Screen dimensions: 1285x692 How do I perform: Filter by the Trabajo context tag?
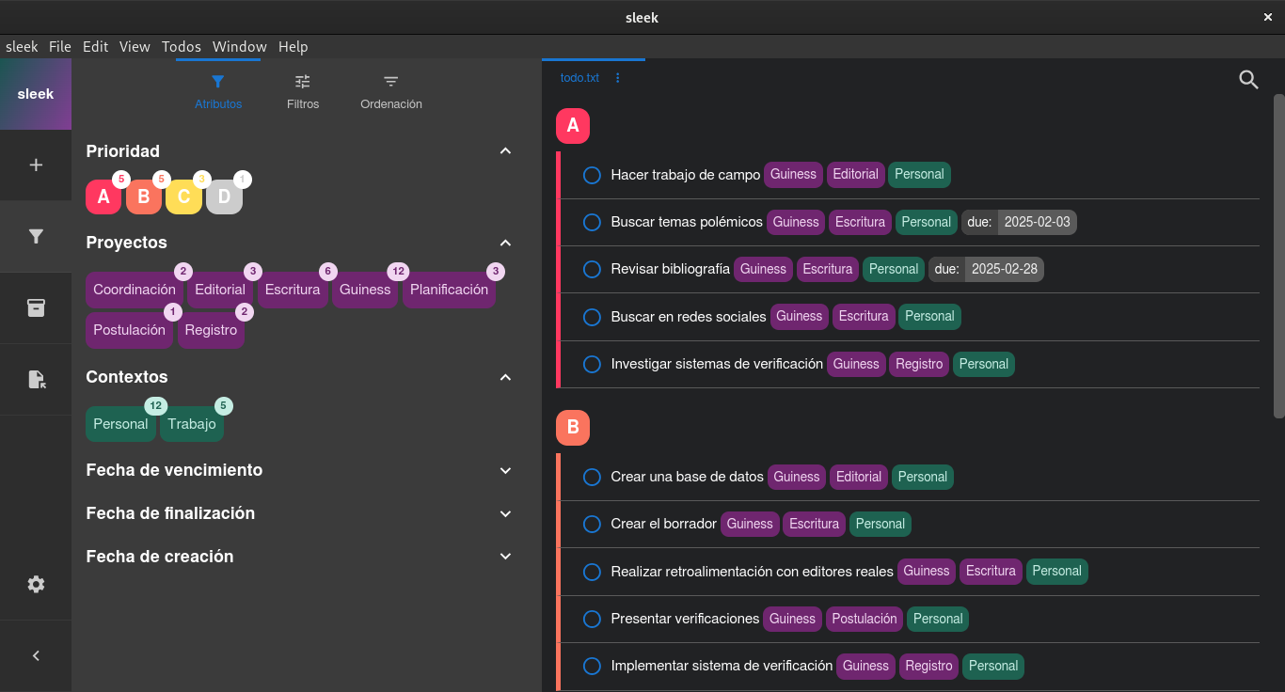(x=192, y=425)
